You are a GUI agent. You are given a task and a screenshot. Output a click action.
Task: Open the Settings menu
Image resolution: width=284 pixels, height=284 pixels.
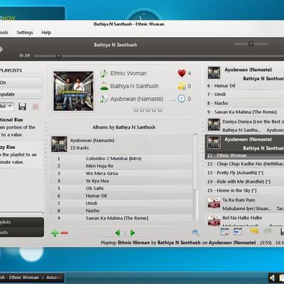25,33
